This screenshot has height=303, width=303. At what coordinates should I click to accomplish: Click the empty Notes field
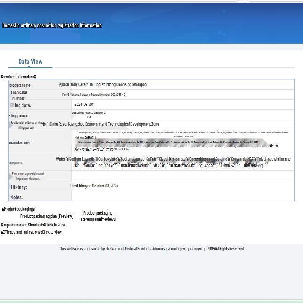pyautogui.click(x=183, y=196)
